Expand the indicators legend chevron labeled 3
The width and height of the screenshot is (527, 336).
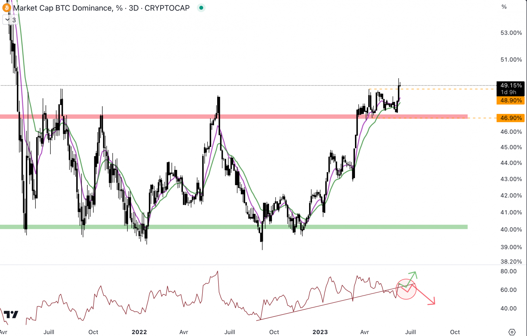[x=10, y=20]
